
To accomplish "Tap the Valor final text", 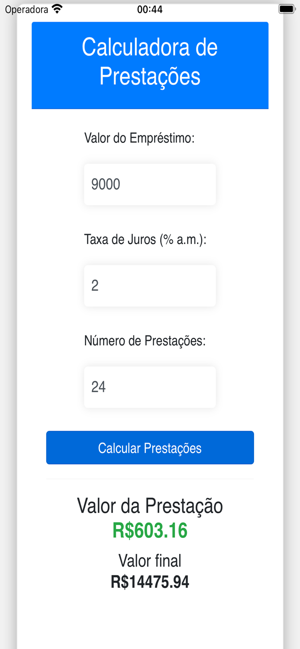I will (x=150, y=560).
